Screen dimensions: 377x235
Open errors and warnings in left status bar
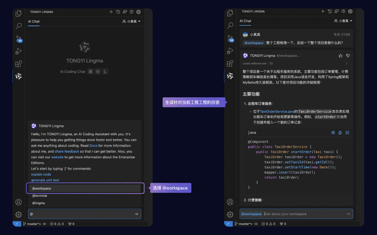[57, 224]
